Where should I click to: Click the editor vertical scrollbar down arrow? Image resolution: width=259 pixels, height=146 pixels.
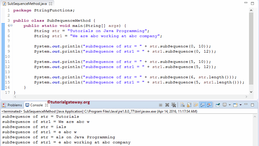[251, 92]
